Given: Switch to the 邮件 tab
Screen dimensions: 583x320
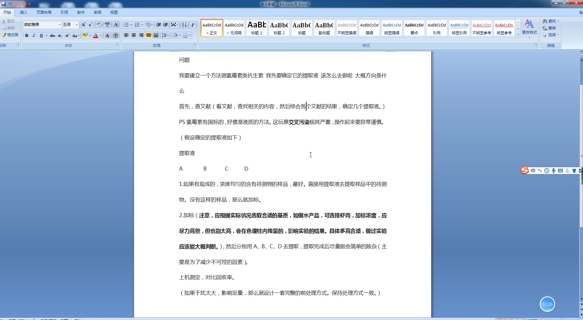Looking at the screenshot, I should (81, 12).
